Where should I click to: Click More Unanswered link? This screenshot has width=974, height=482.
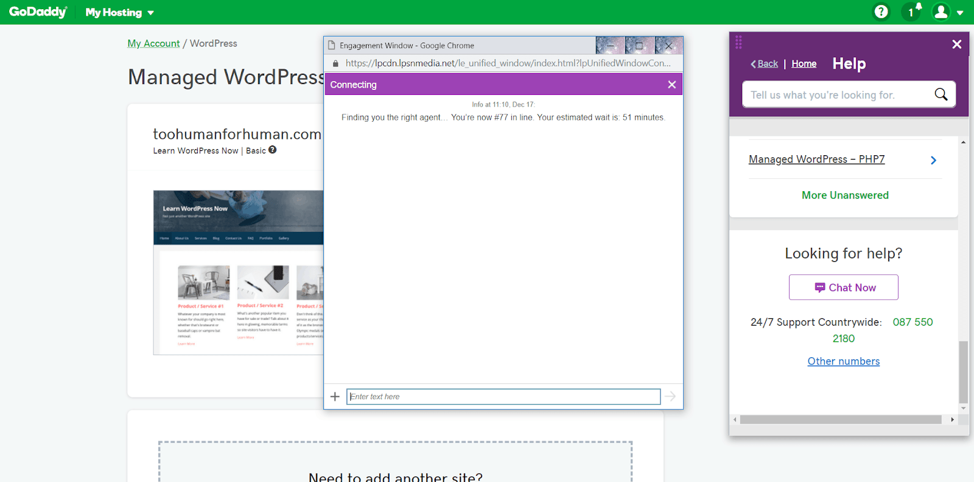pos(845,195)
